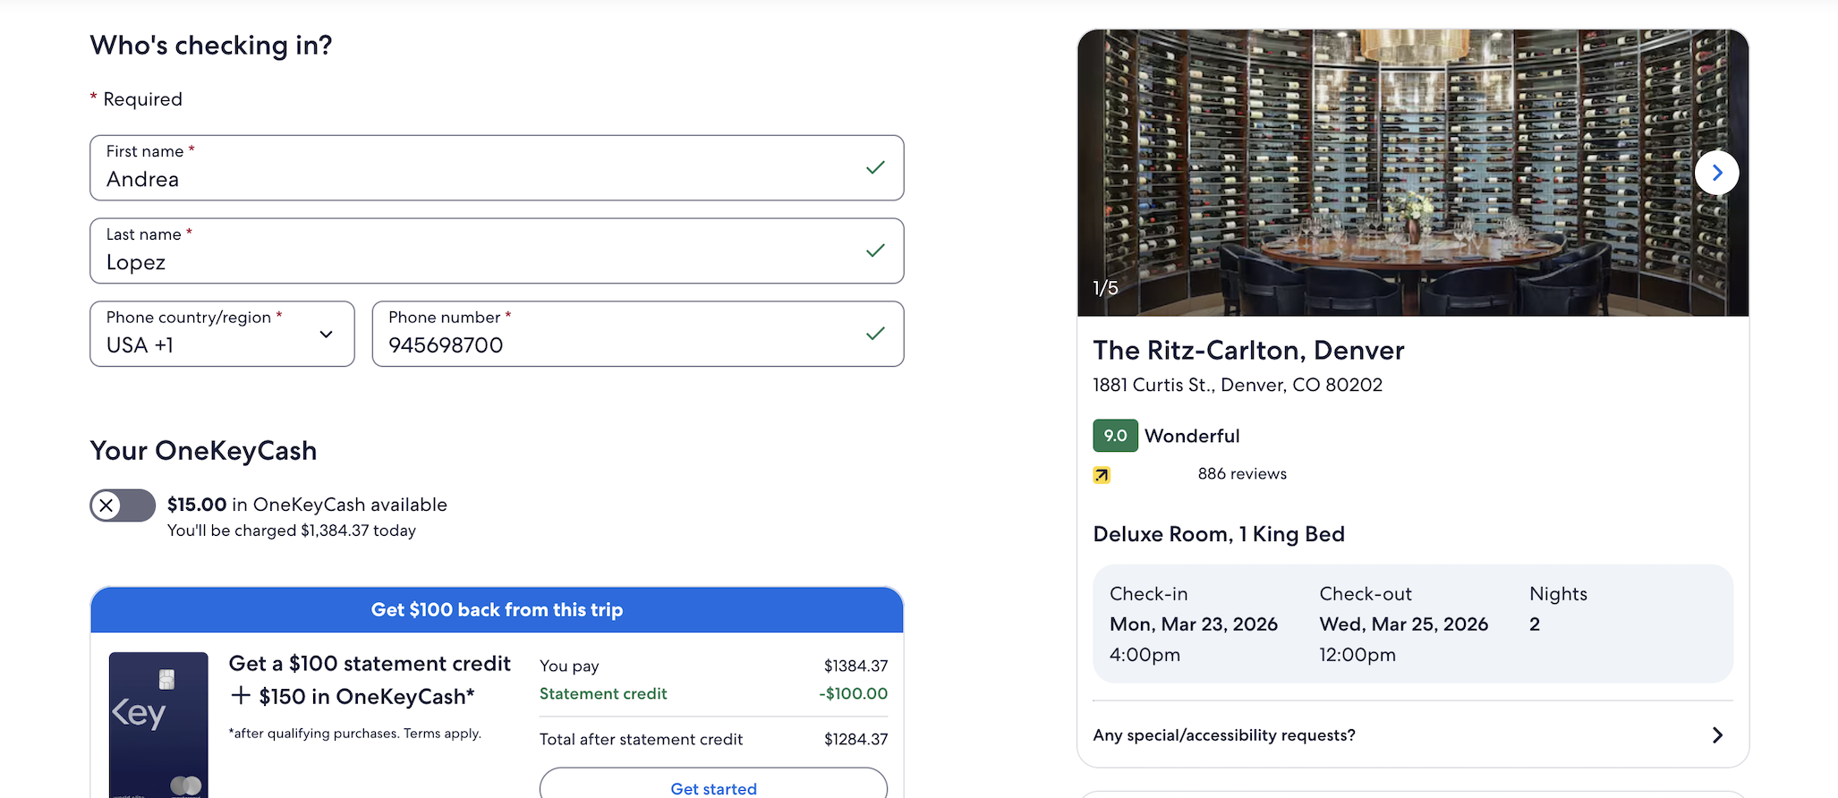
Task: Click the 9.0 rating badge
Action: point(1115,436)
